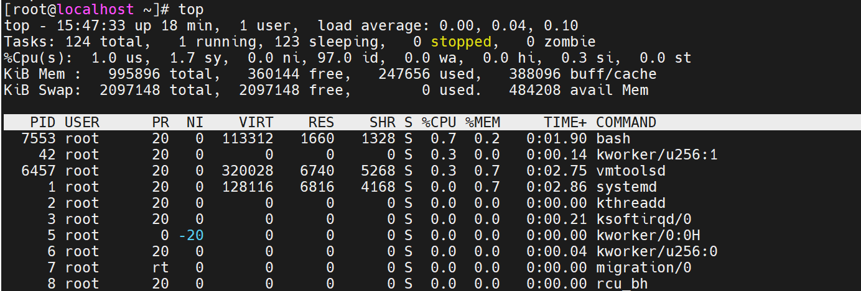Click the COMMAND column header
The width and height of the screenshot is (861, 291).
click(626, 122)
